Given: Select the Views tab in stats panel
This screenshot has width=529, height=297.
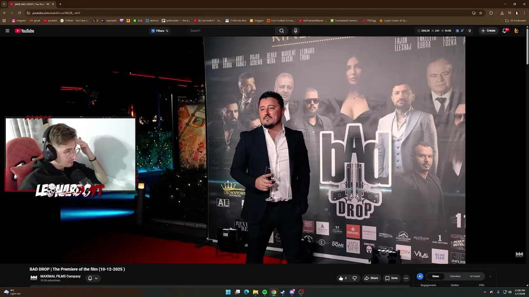Looking at the screenshot, I should (436, 276).
